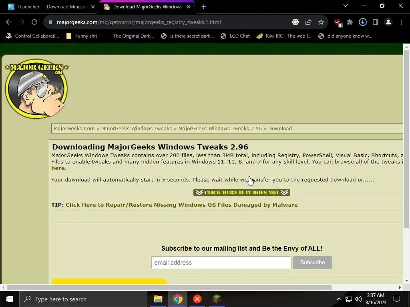Image resolution: width=410 pixels, height=307 pixels.
Task: Open Repair/Restore Missing Windows OS Files link
Action: [182, 205]
